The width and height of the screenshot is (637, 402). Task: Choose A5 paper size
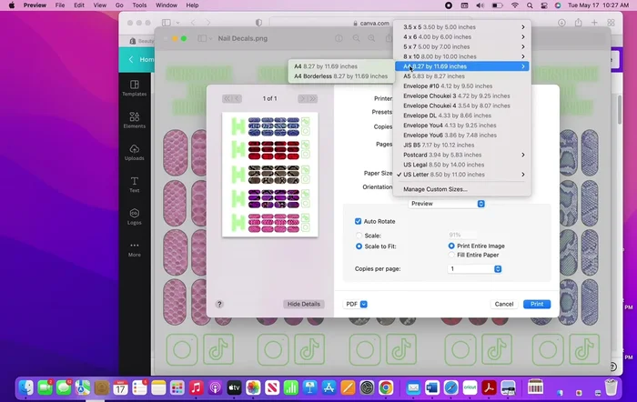coord(462,75)
